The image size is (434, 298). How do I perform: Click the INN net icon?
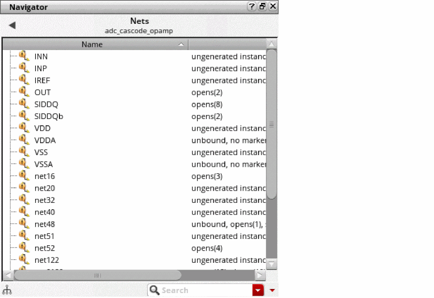[x=24, y=55]
